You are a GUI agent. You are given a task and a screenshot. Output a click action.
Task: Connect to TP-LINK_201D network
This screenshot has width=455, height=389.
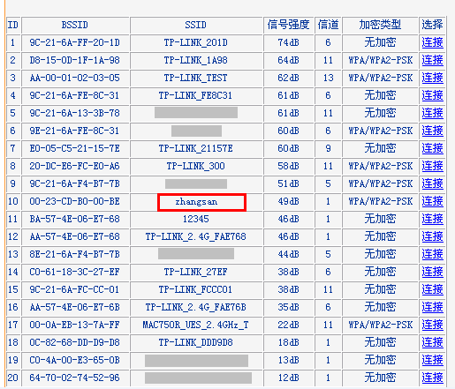pyautogui.click(x=432, y=42)
